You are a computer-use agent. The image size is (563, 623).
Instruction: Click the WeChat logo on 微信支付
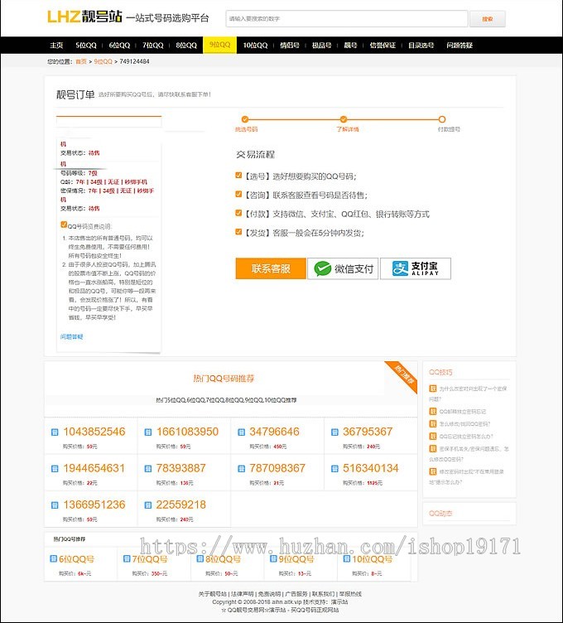click(322, 269)
